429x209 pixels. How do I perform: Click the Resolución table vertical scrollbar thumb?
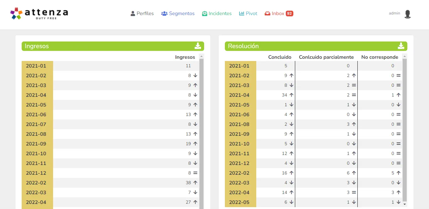click(x=405, y=129)
